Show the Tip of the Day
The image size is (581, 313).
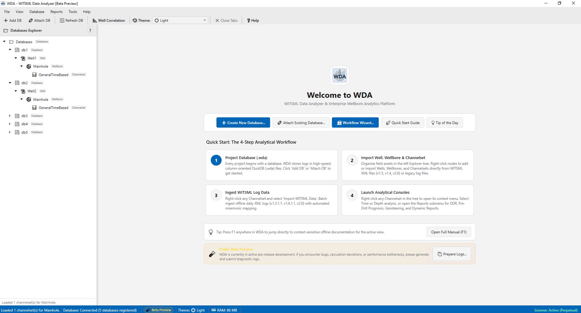point(445,123)
